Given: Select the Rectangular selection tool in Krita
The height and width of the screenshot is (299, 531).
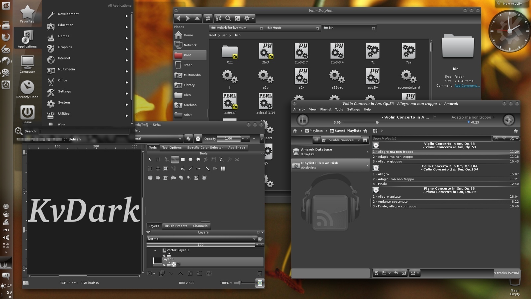Looking at the screenshot, I should click(150, 178).
